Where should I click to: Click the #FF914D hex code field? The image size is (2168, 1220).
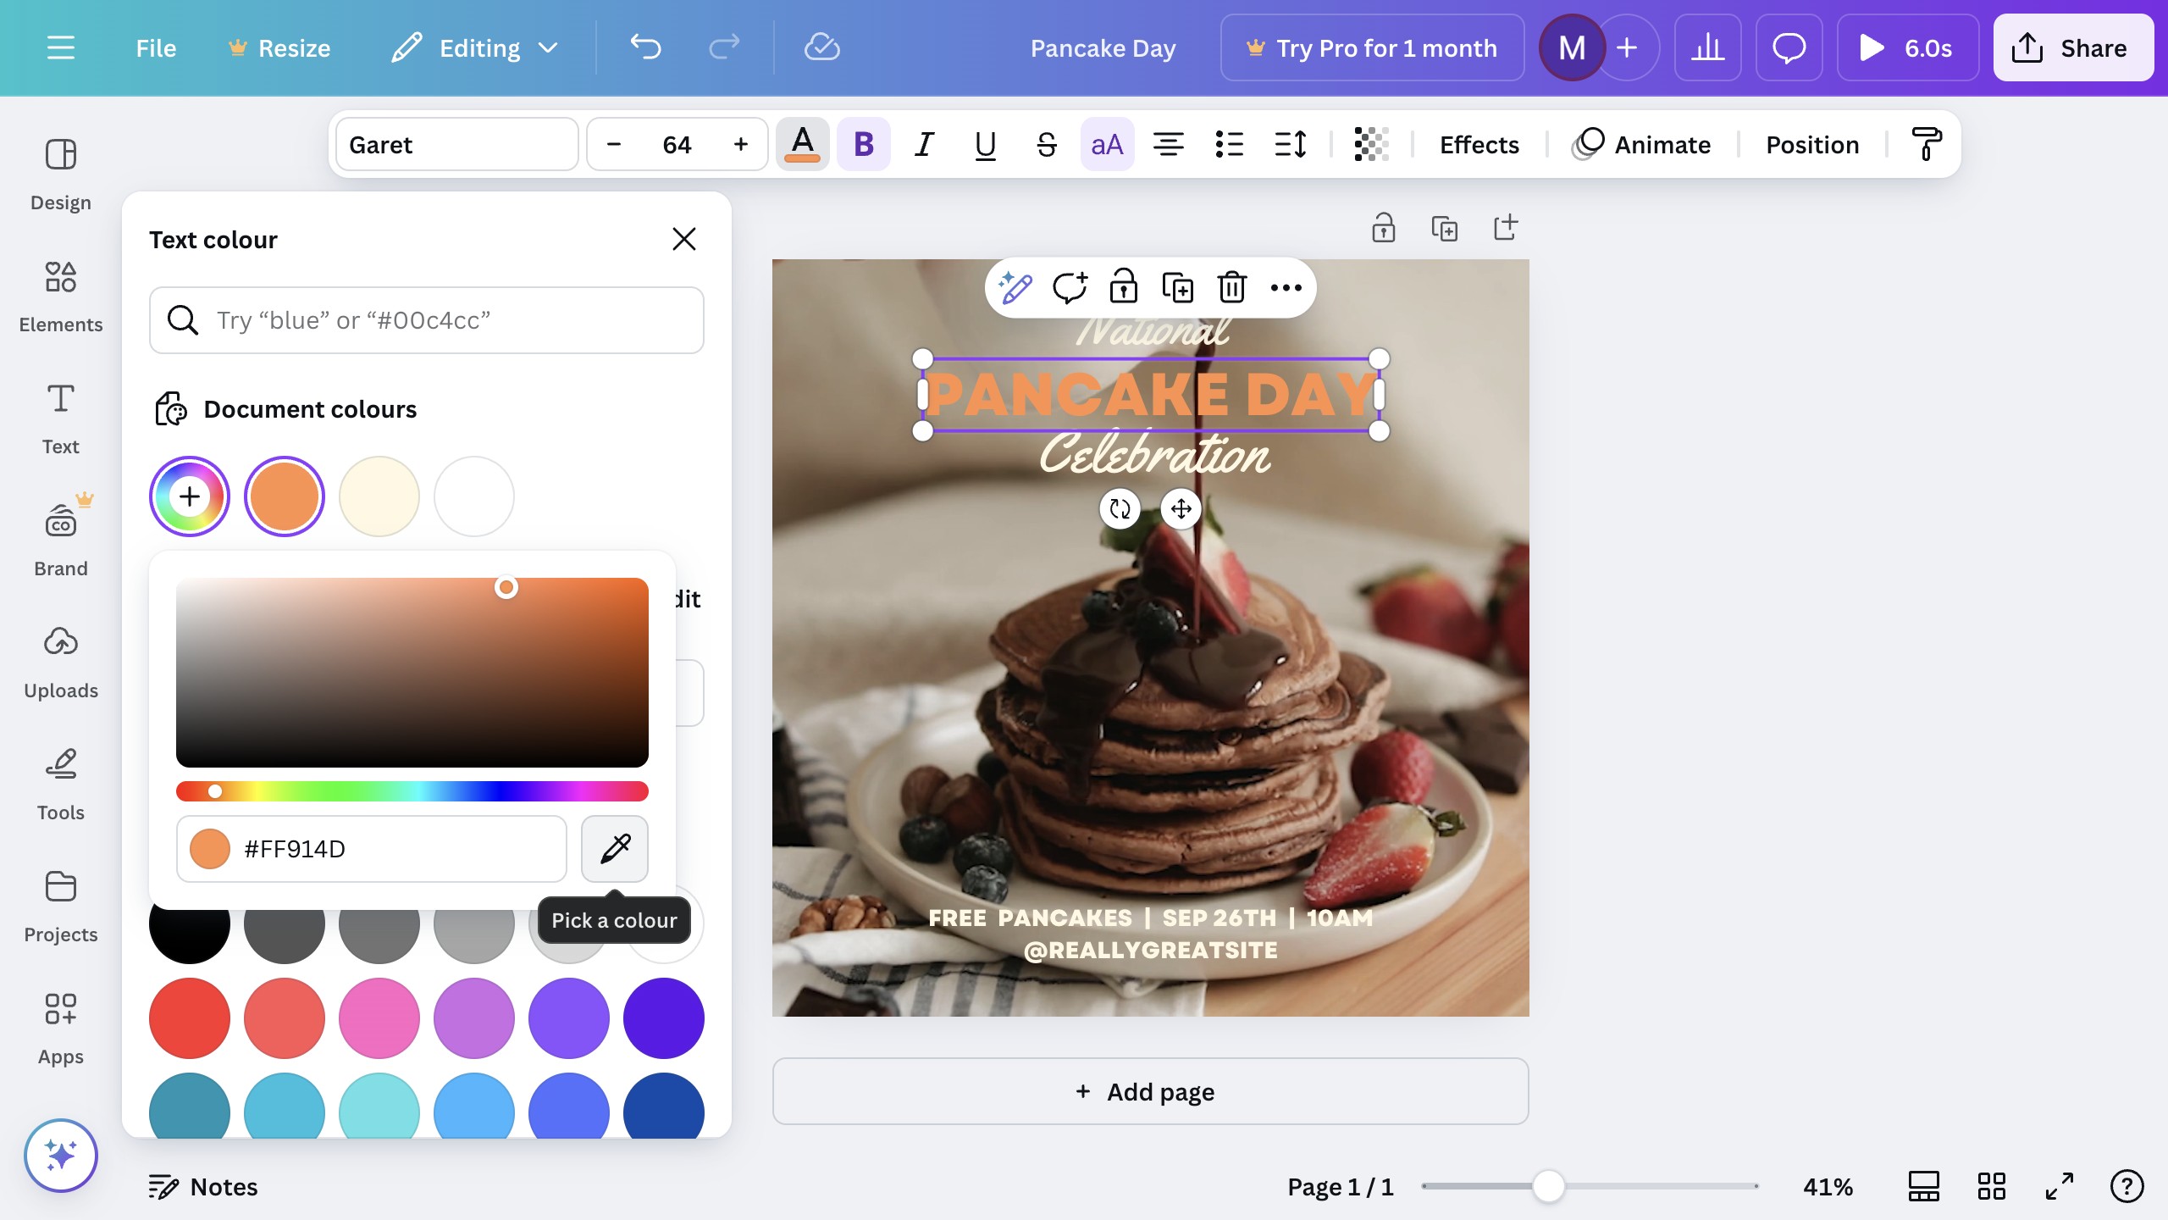[372, 849]
